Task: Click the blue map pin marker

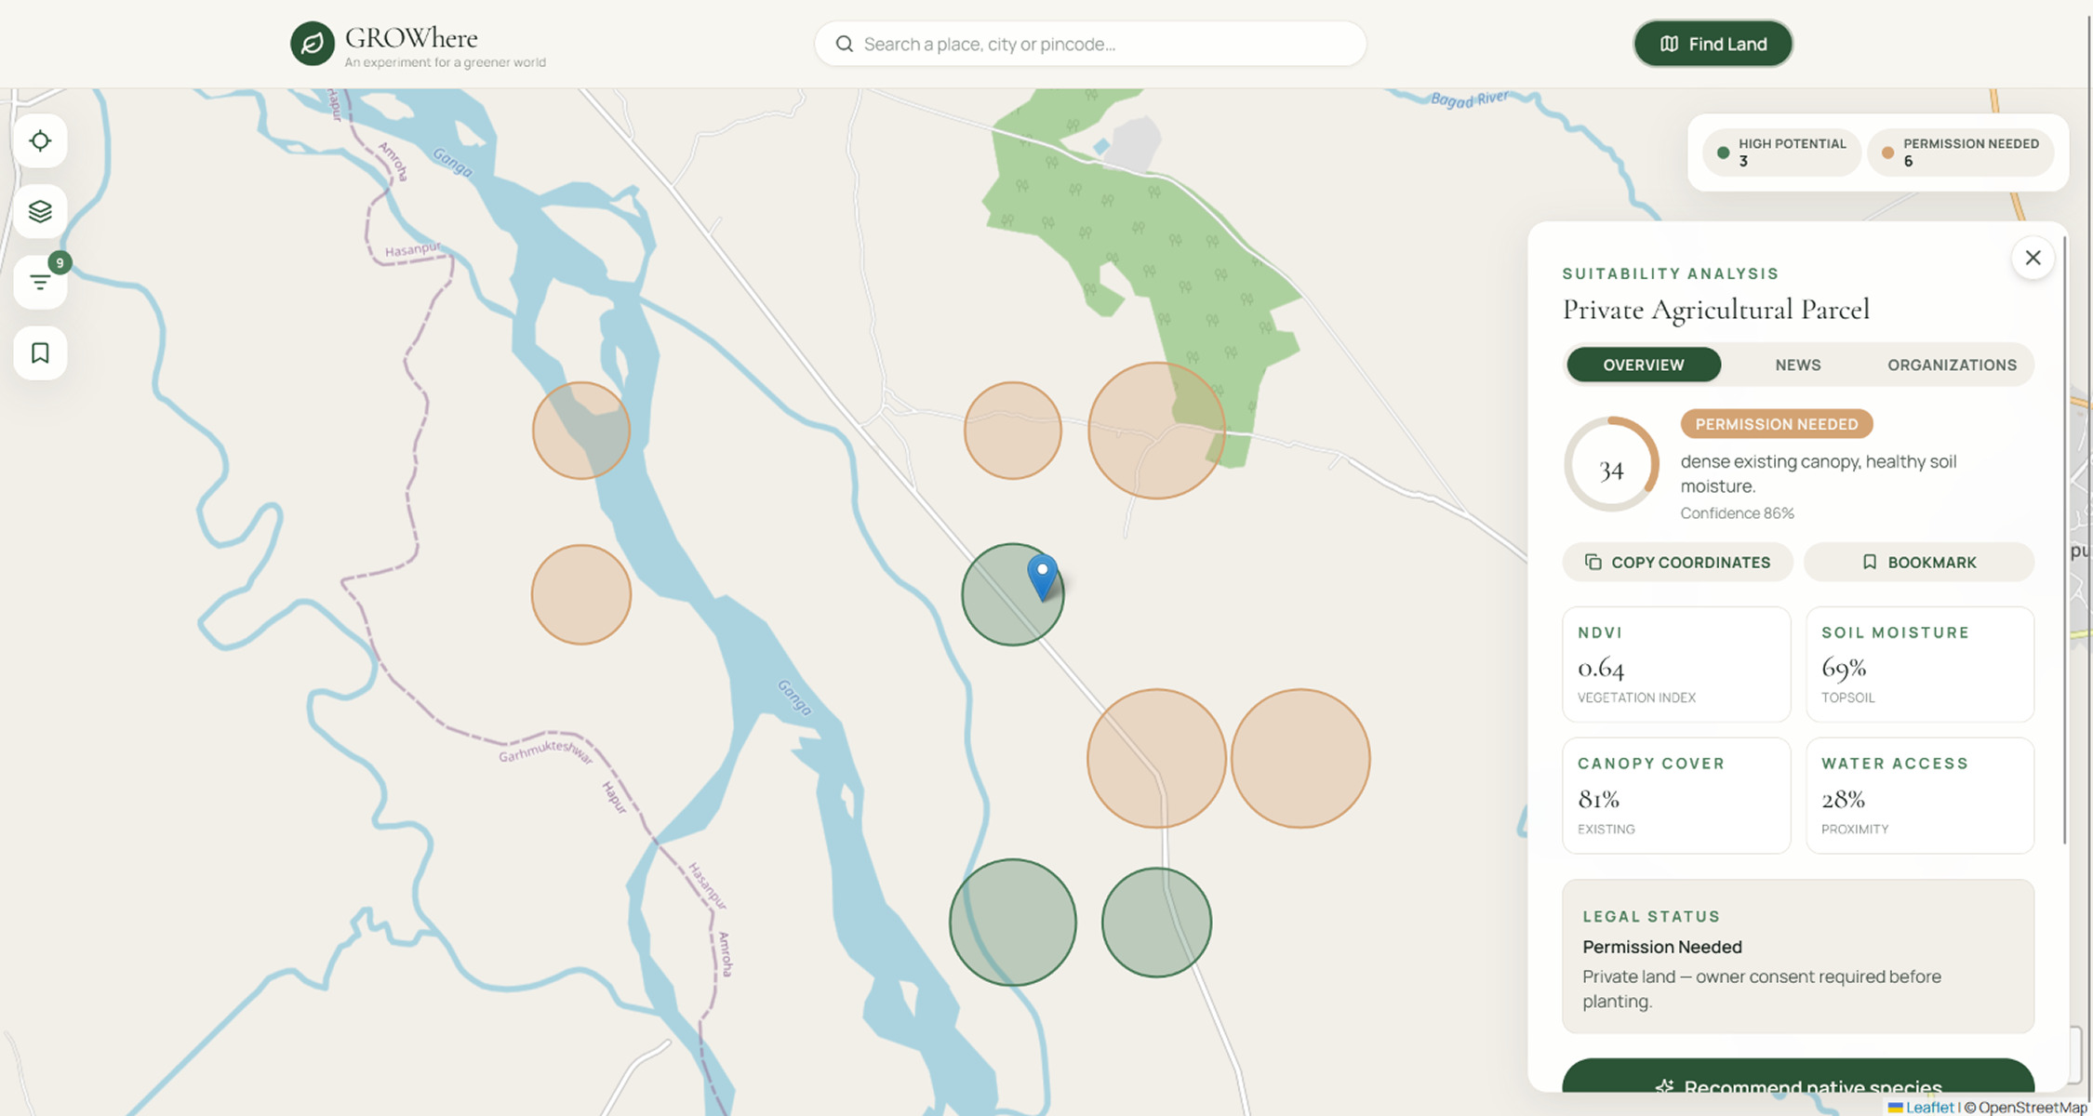Action: tap(1042, 577)
